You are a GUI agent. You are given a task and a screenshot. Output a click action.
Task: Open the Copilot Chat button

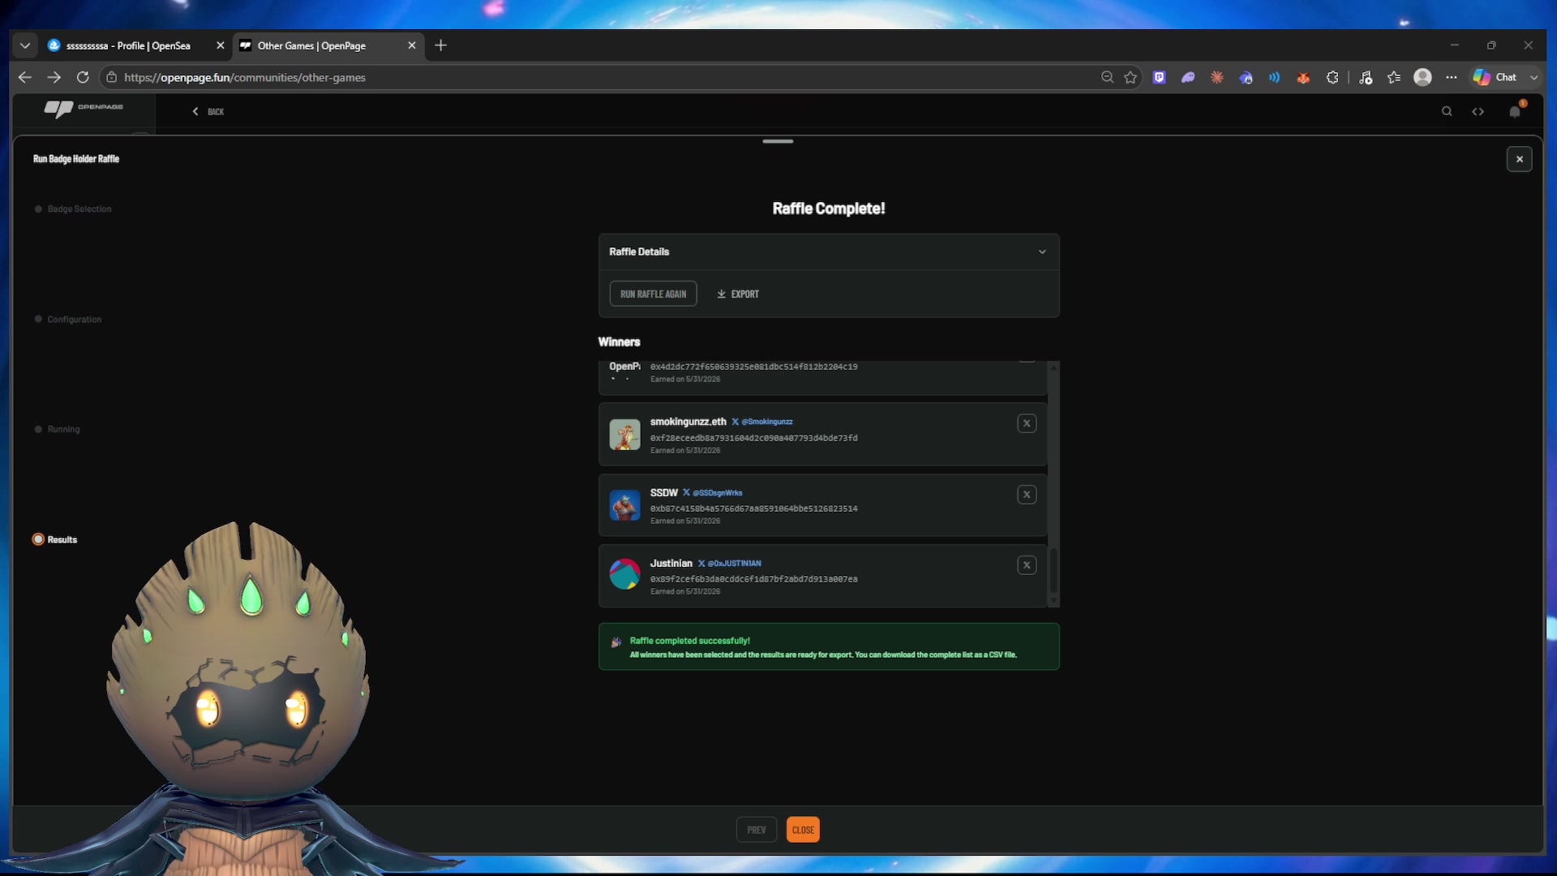(x=1495, y=78)
